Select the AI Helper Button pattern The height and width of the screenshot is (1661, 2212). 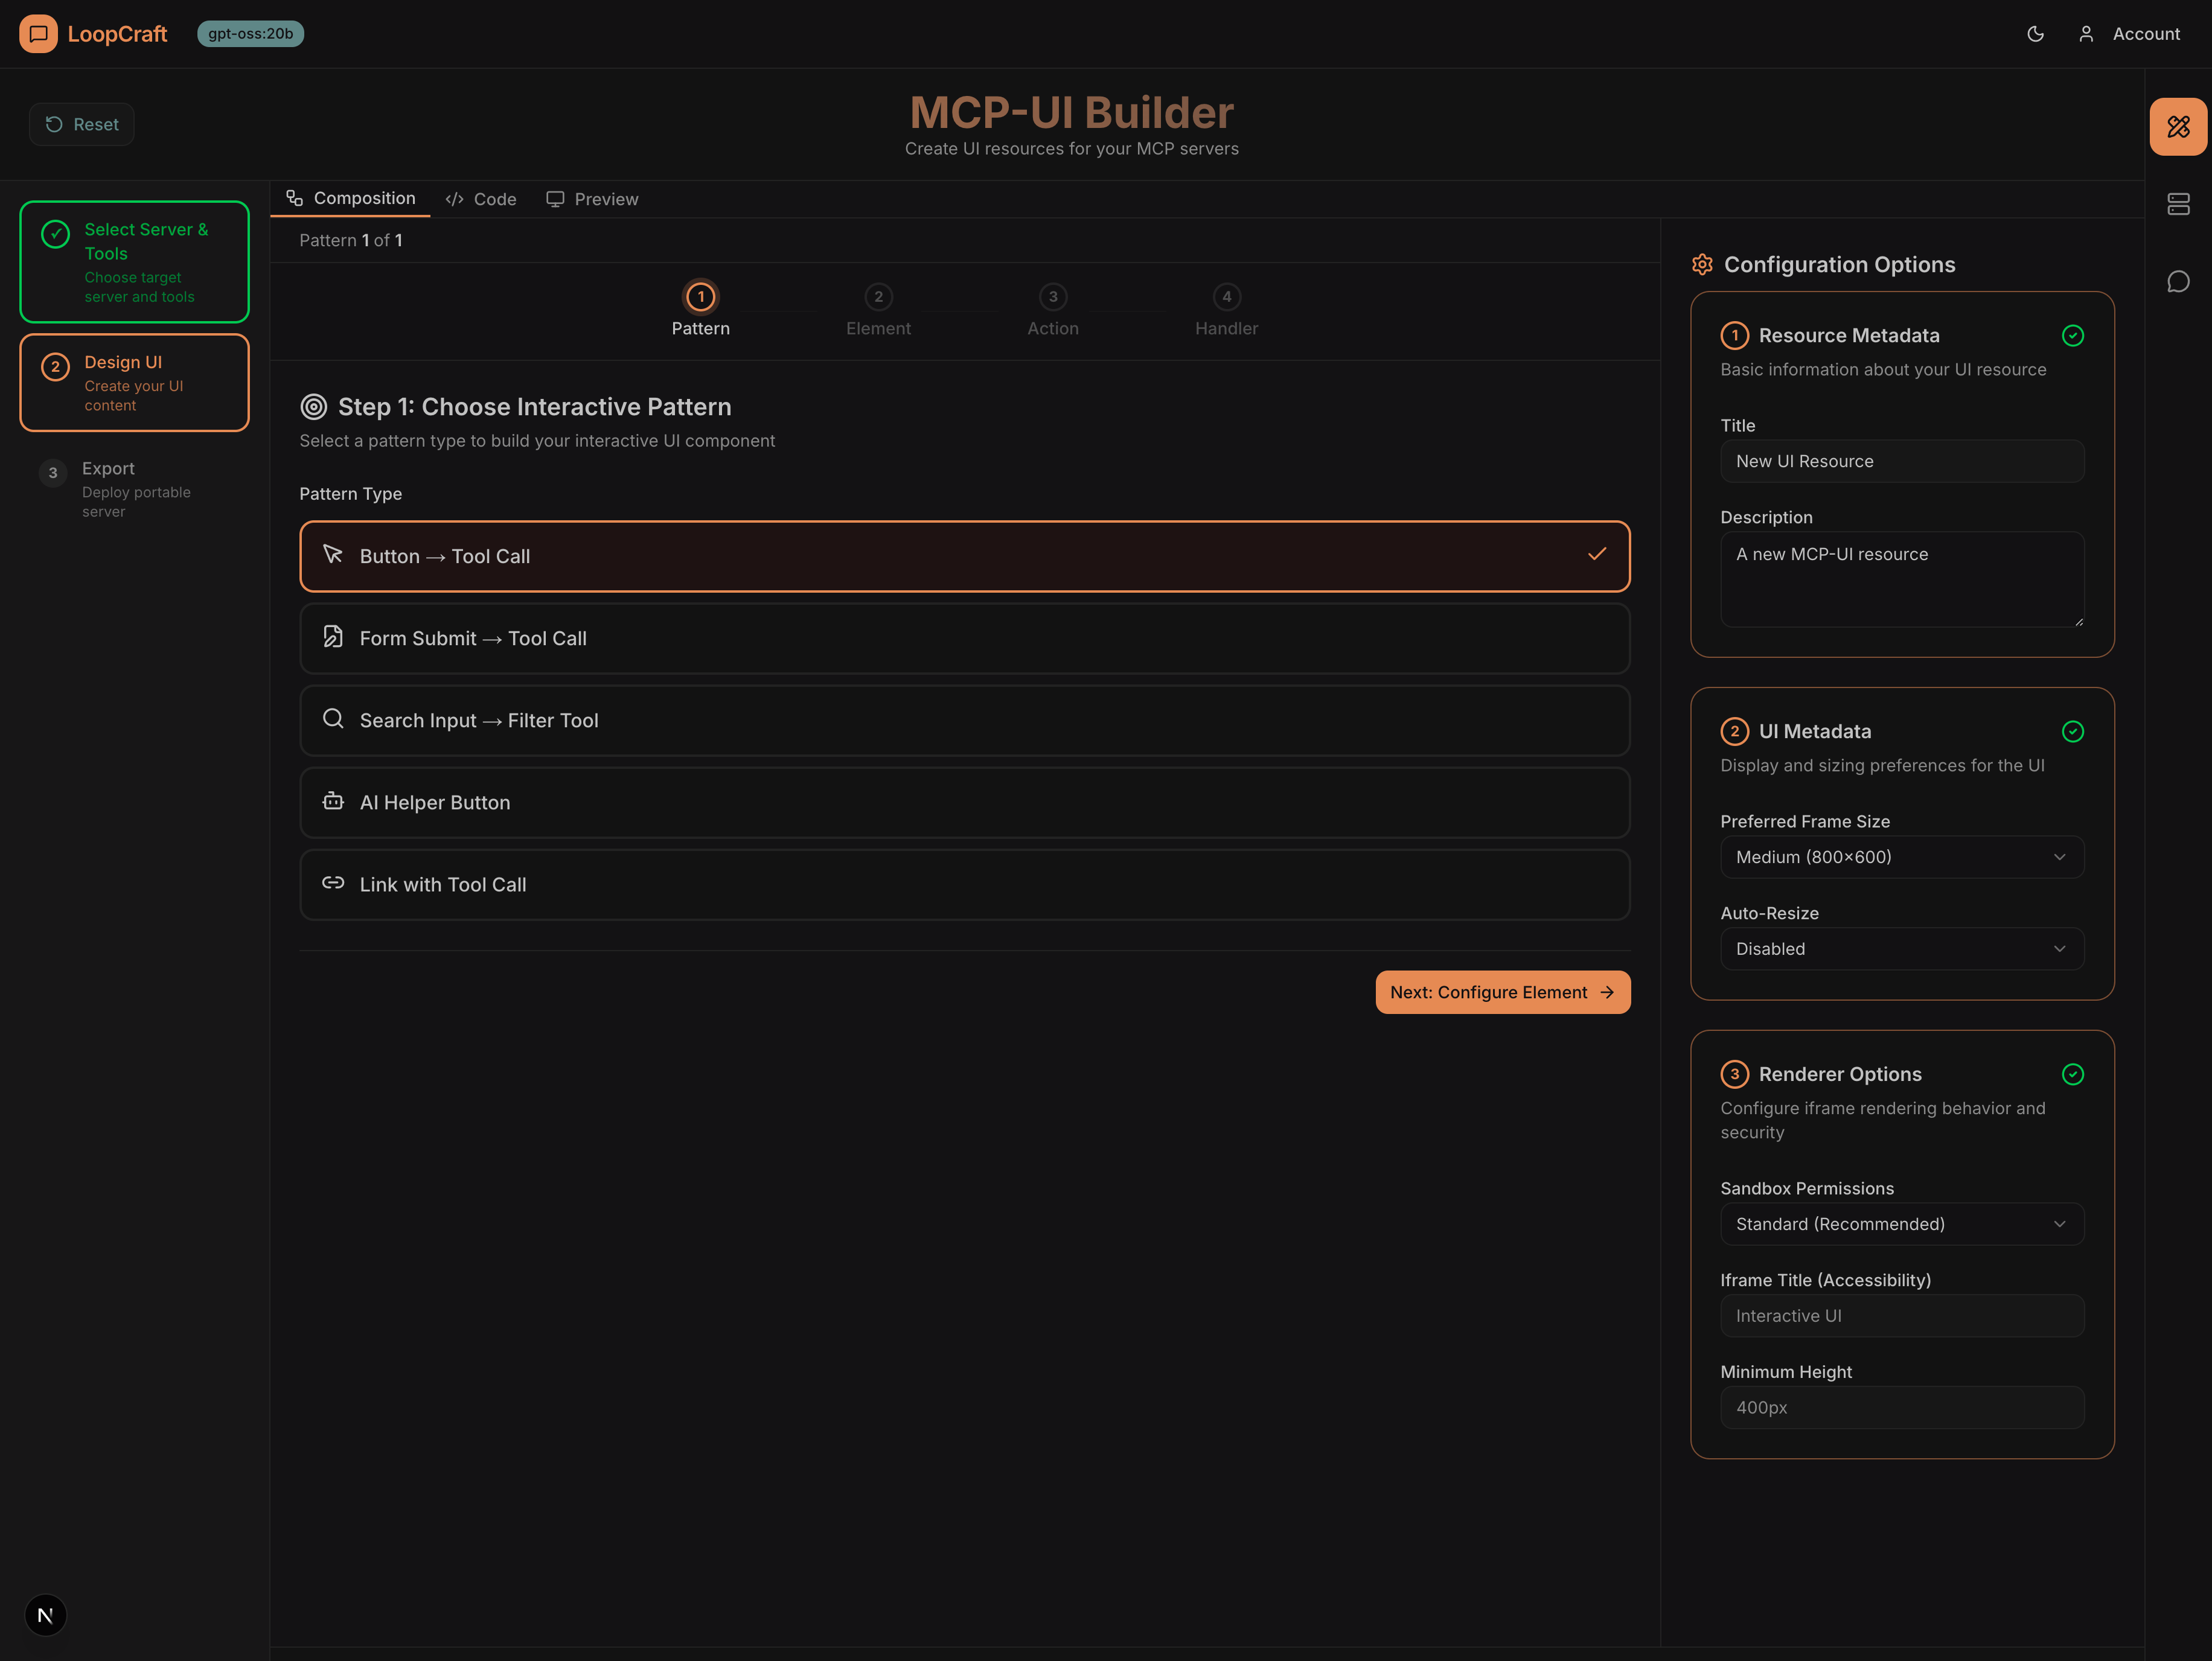[x=964, y=802]
